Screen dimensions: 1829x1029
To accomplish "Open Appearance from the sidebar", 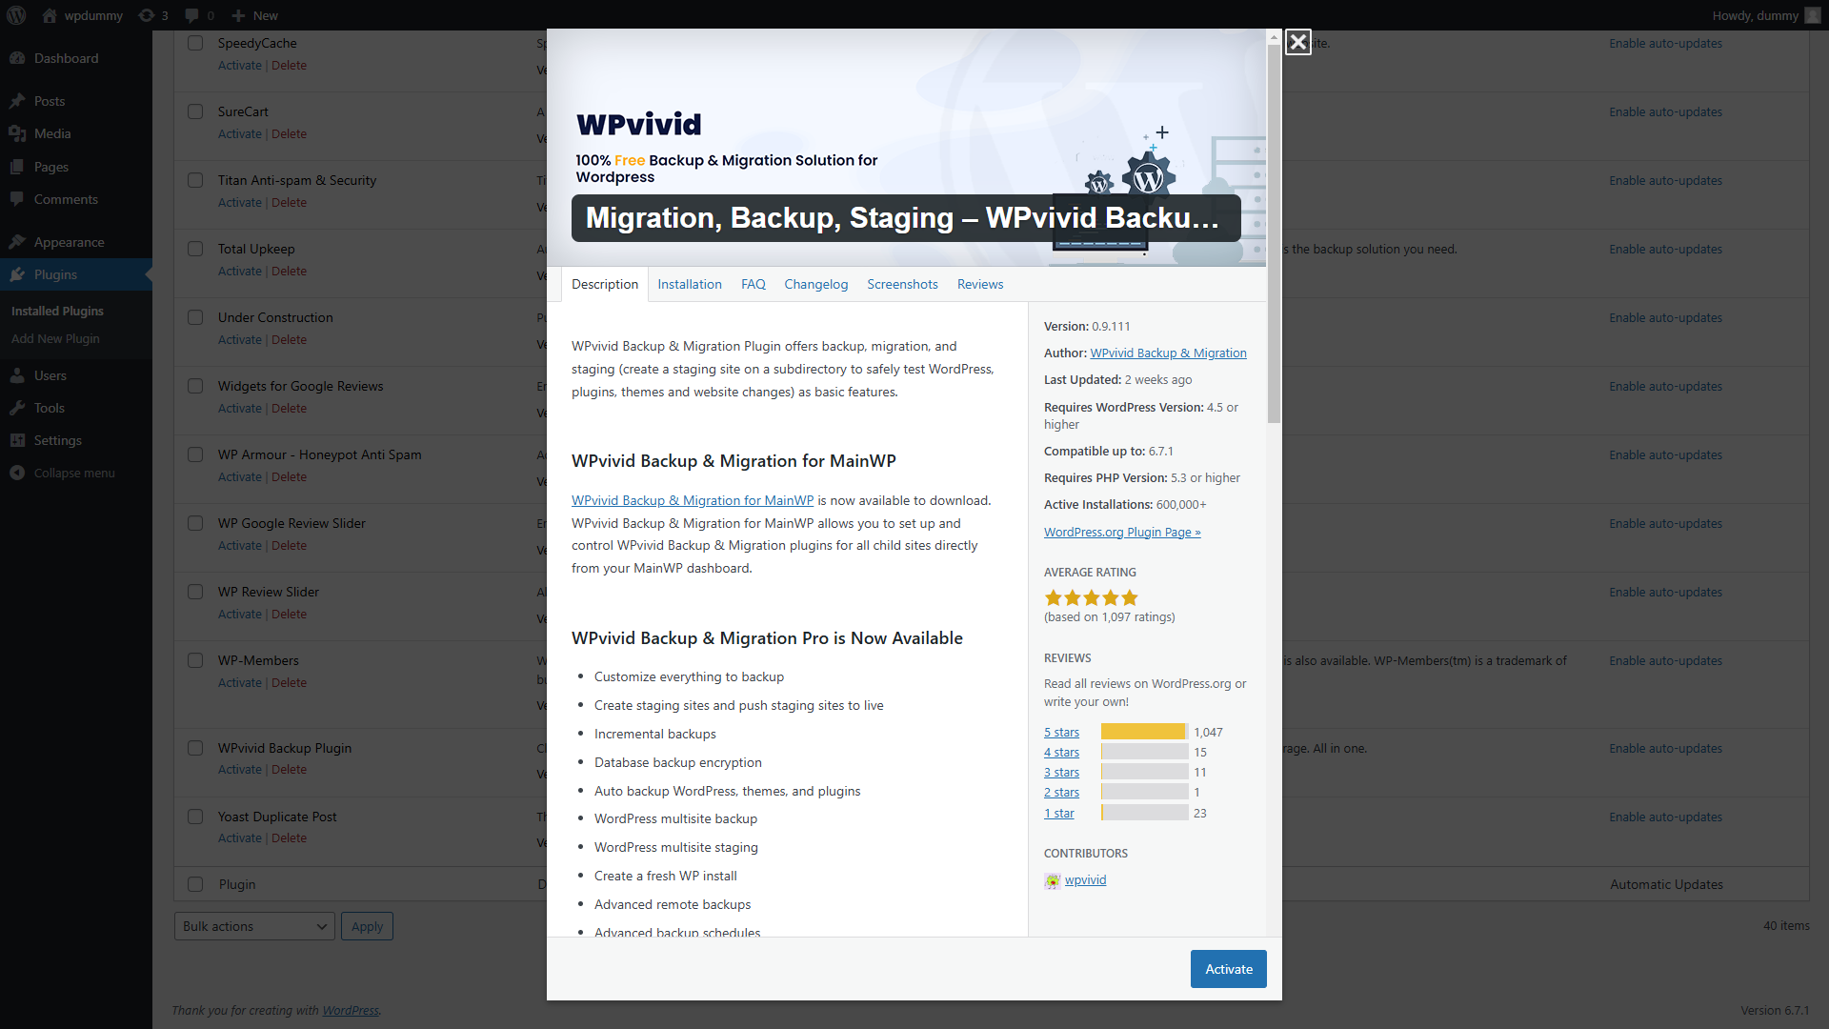I will coord(76,242).
